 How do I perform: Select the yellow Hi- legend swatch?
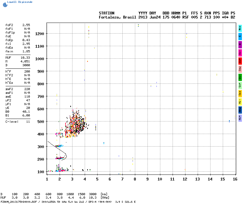pos(240,102)
